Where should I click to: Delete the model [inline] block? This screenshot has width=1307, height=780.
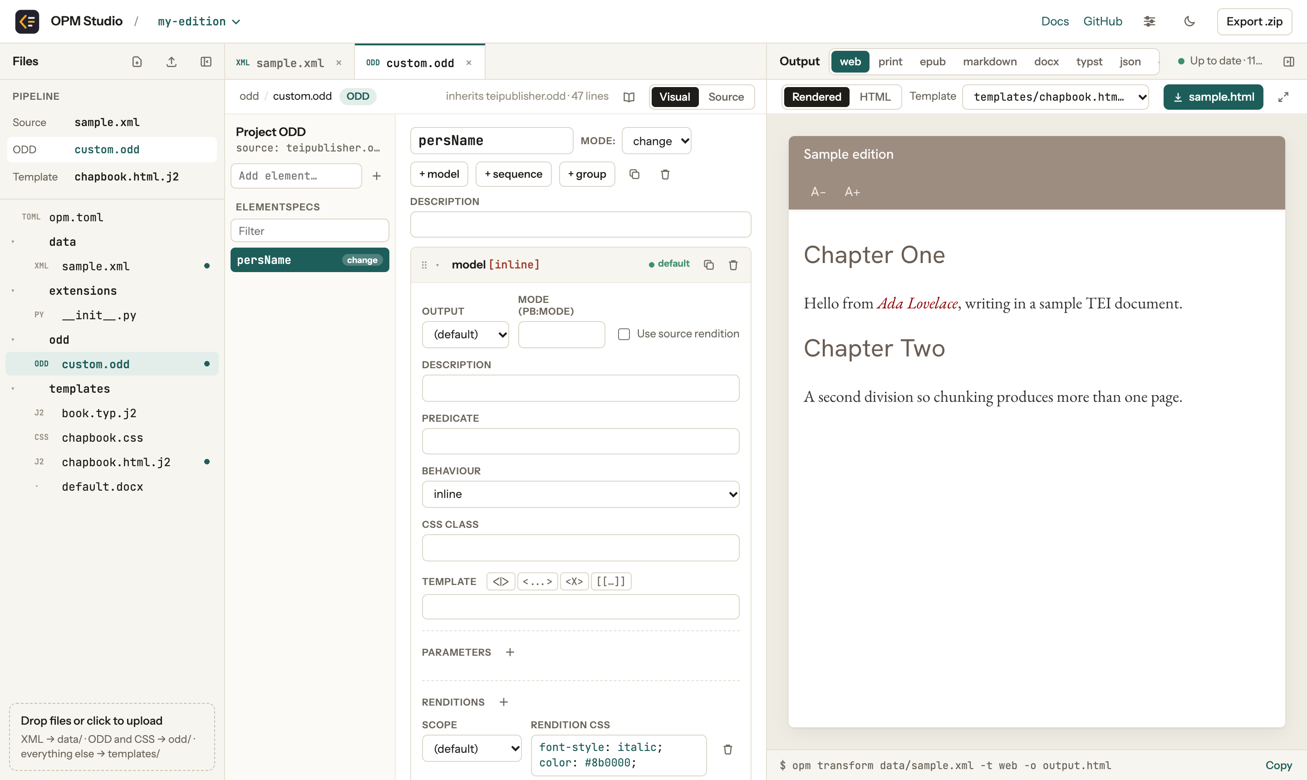point(733,265)
